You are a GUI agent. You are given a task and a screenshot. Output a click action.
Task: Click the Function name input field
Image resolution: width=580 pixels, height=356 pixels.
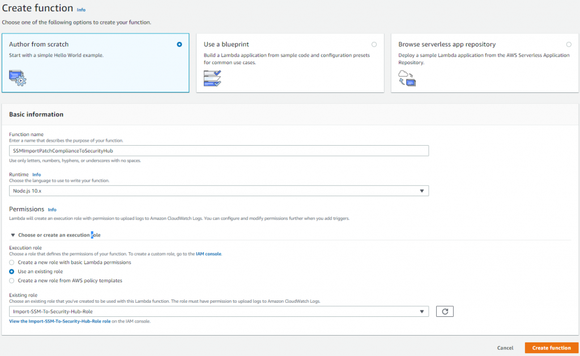coord(218,150)
